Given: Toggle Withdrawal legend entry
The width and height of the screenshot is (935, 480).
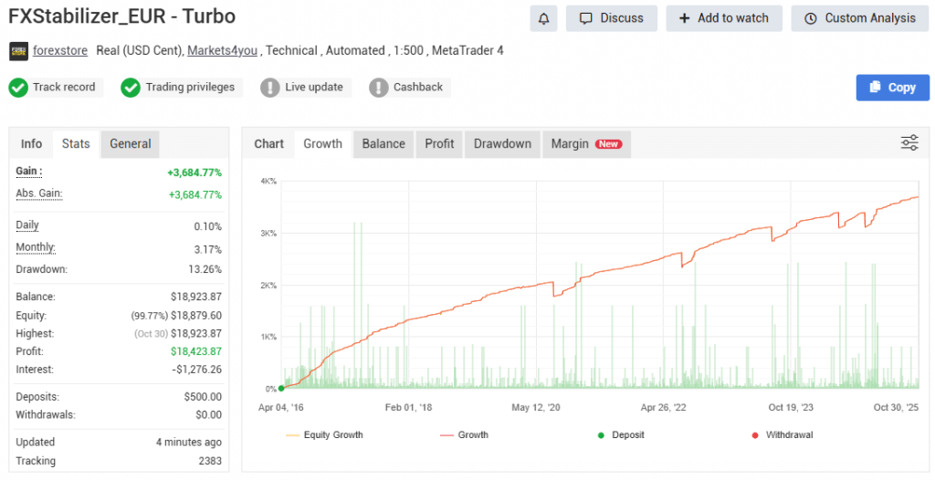Looking at the screenshot, I should click(781, 435).
